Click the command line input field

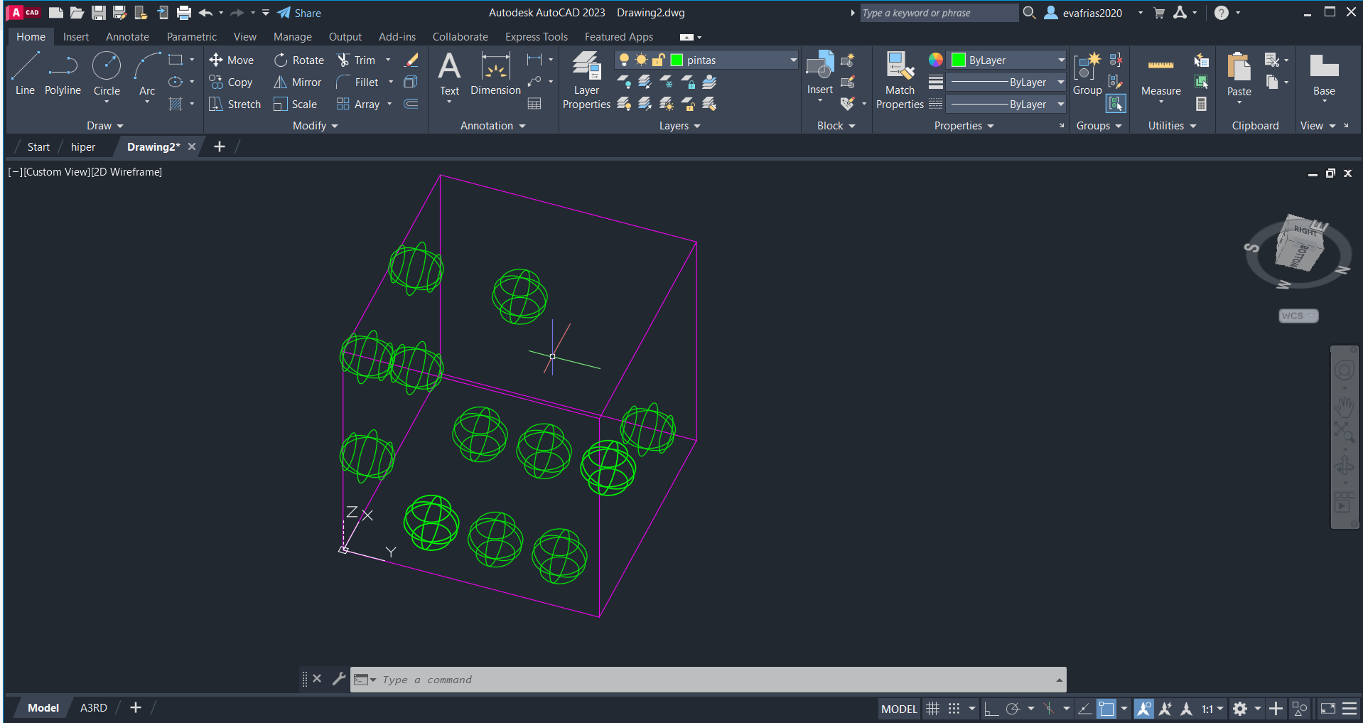pyautogui.click(x=711, y=680)
